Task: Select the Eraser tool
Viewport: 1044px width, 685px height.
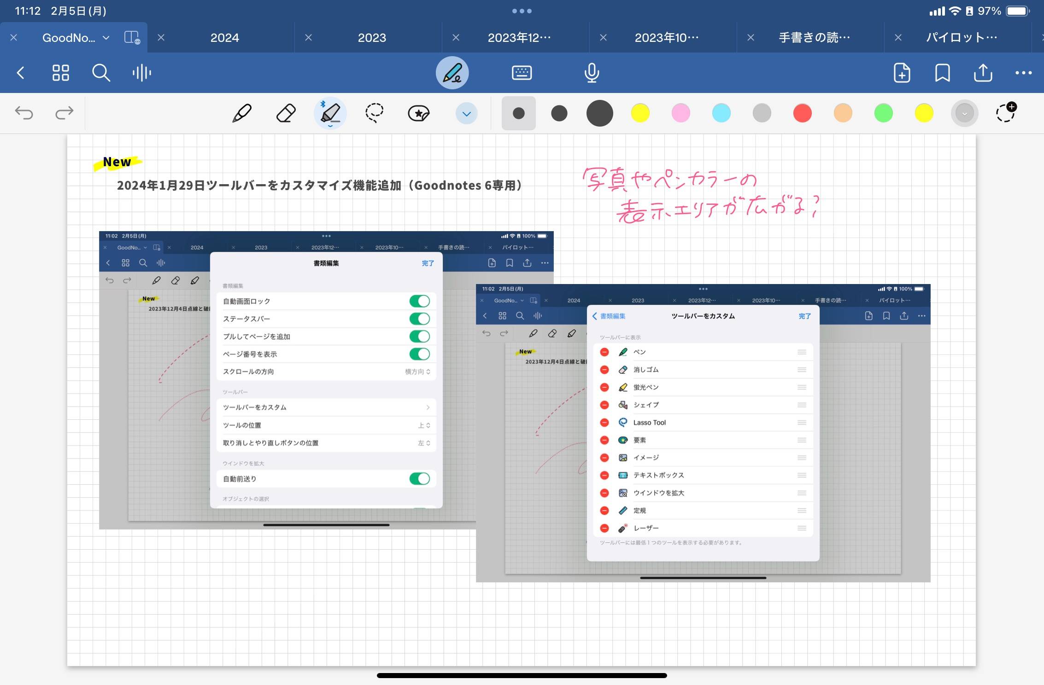Action: click(x=286, y=113)
